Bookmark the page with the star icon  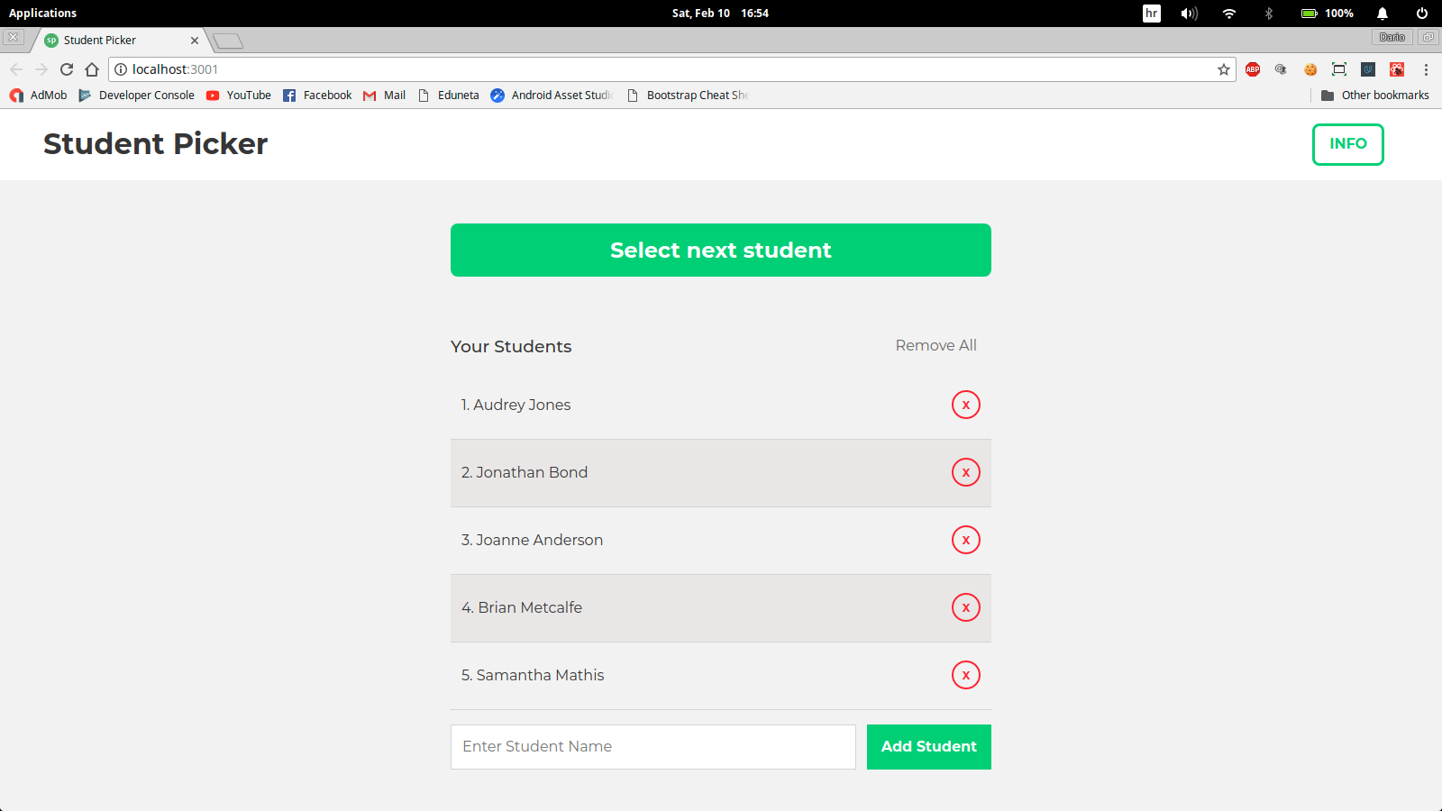click(x=1223, y=69)
